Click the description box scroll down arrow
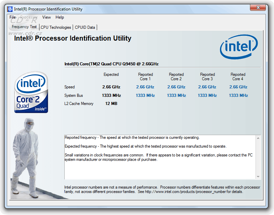 (x=258, y=177)
